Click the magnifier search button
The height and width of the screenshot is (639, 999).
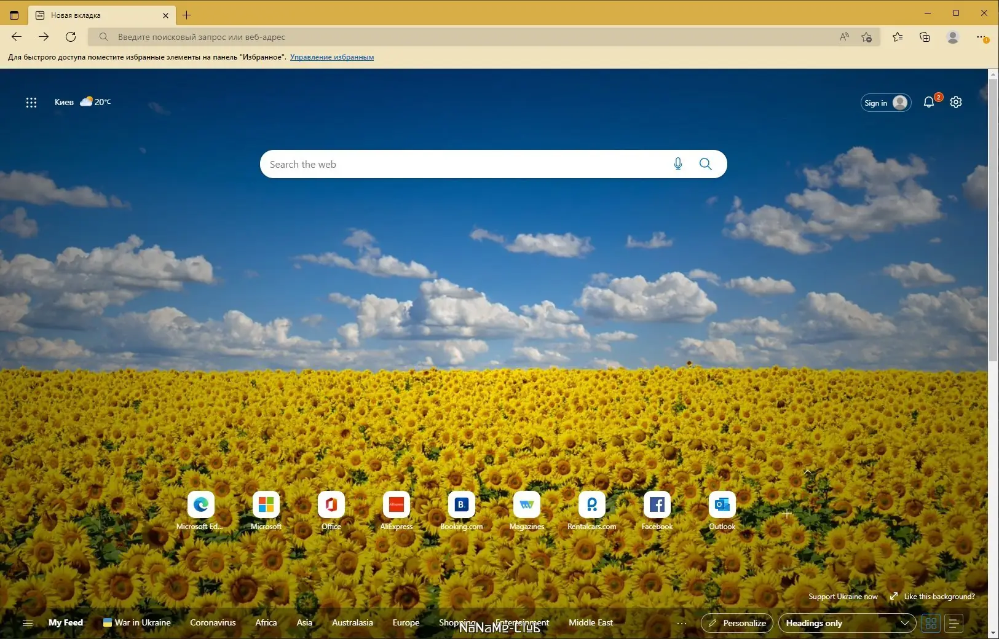coord(706,164)
